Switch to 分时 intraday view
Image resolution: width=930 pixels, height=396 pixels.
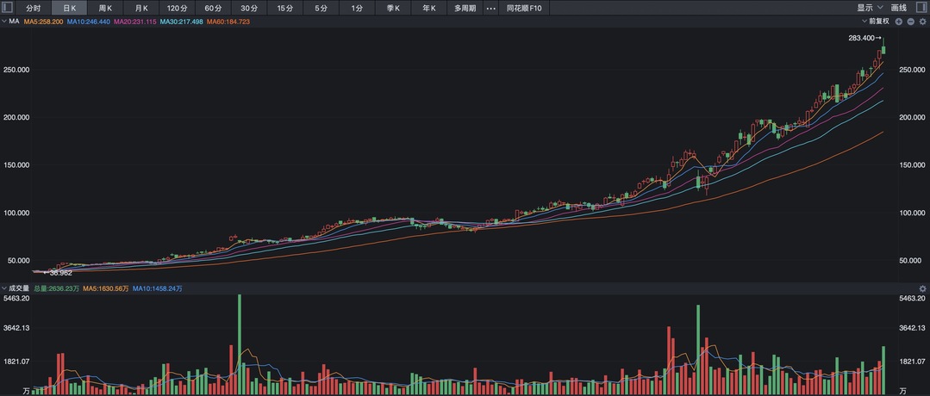(x=34, y=9)
